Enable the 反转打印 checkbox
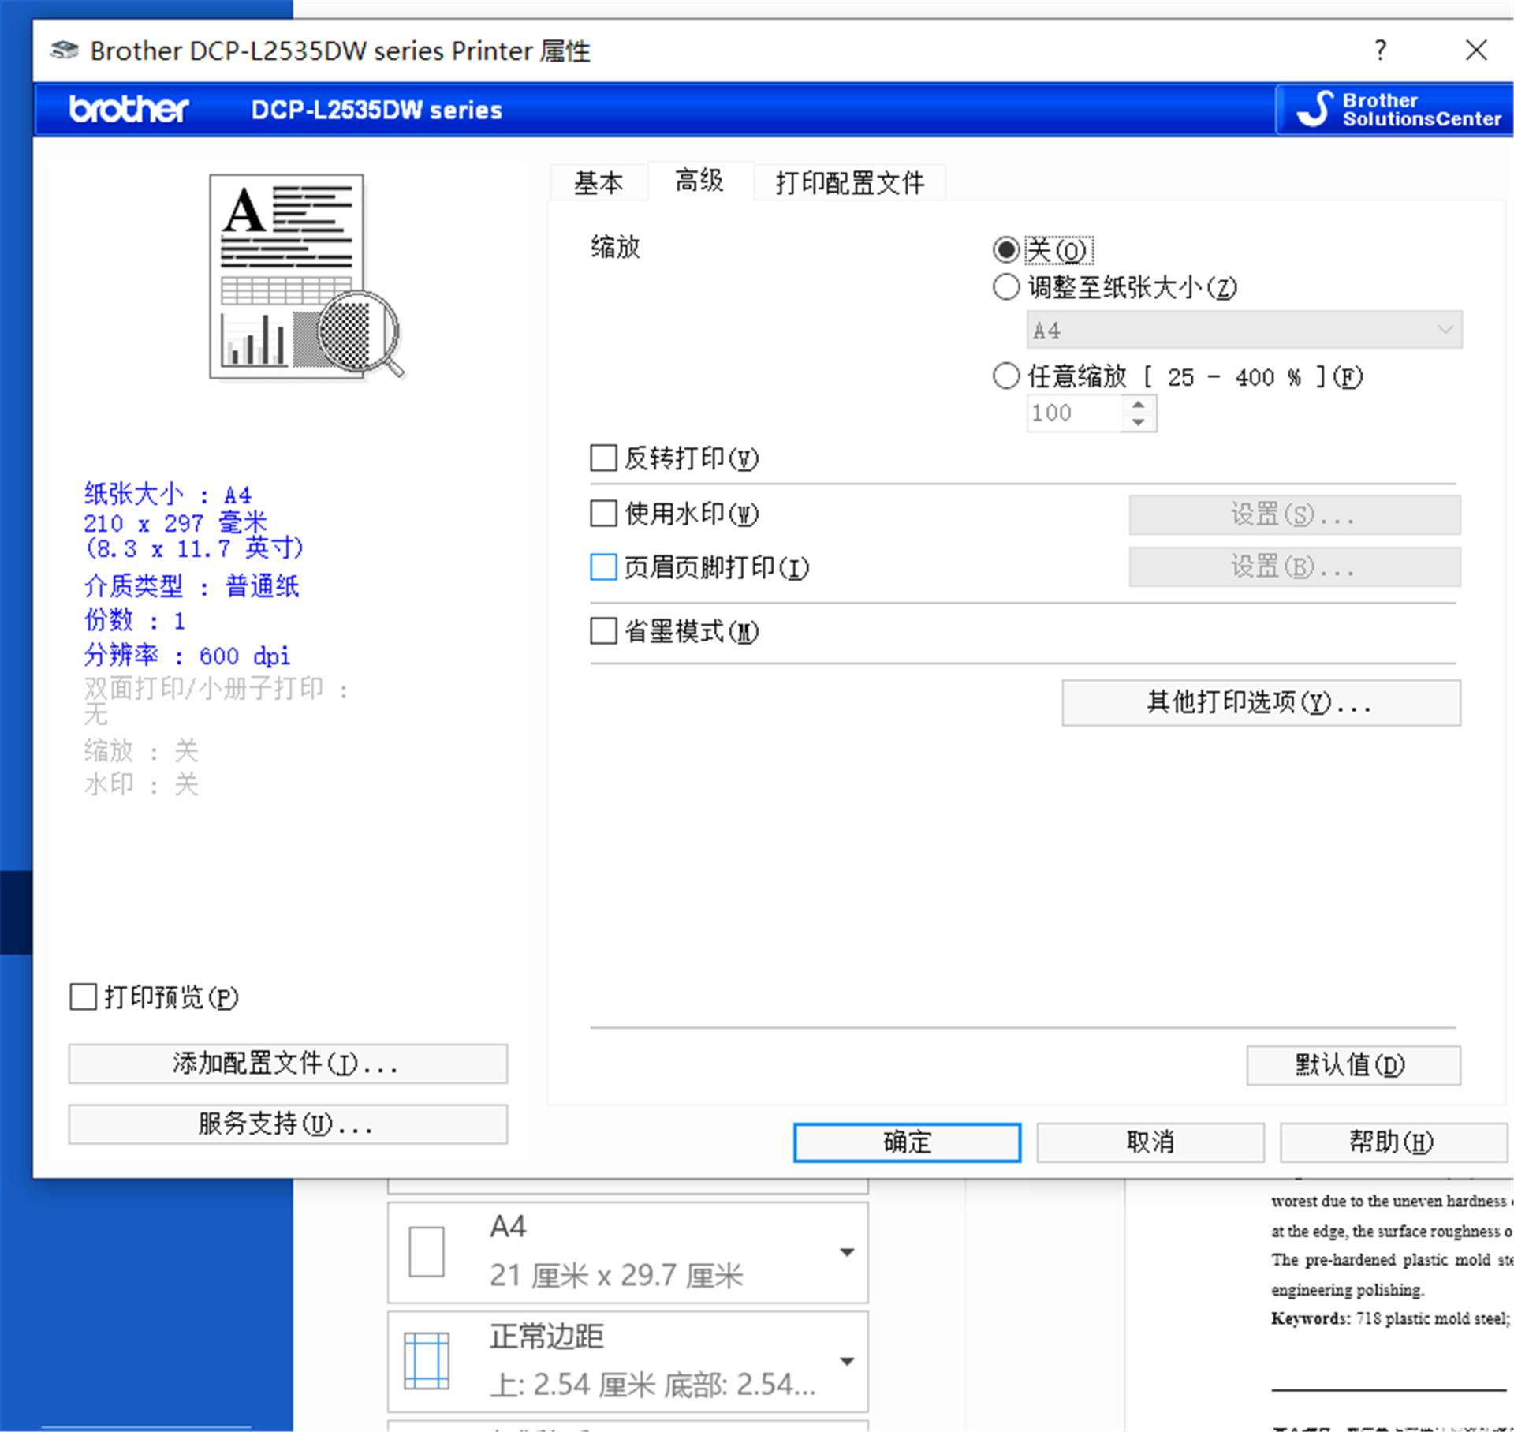The image size is (1514, 1432). (x=602, y=458)
